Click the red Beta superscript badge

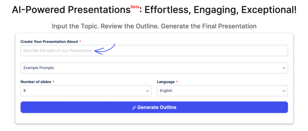tap(135, 7)
